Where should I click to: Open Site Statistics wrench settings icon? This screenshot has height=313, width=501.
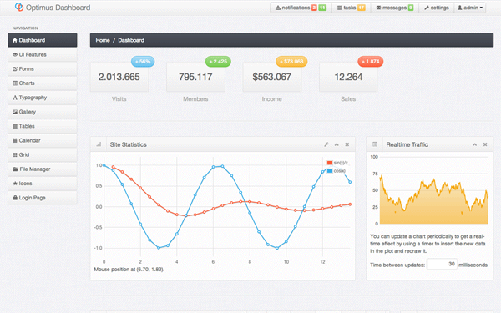pyautogui.click(x=326, y=144)
